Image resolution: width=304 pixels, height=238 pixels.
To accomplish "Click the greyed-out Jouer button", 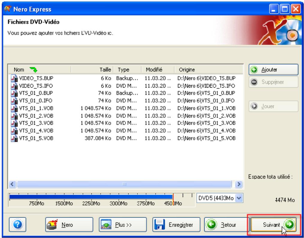I will pos(273,106).
